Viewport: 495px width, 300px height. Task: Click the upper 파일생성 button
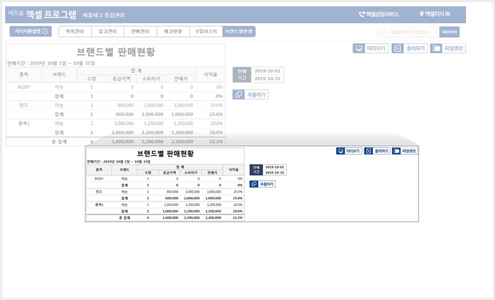[x=448, y=48]
